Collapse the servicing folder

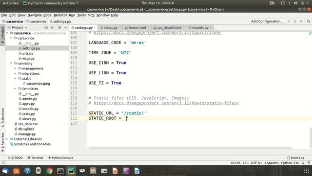11,63
